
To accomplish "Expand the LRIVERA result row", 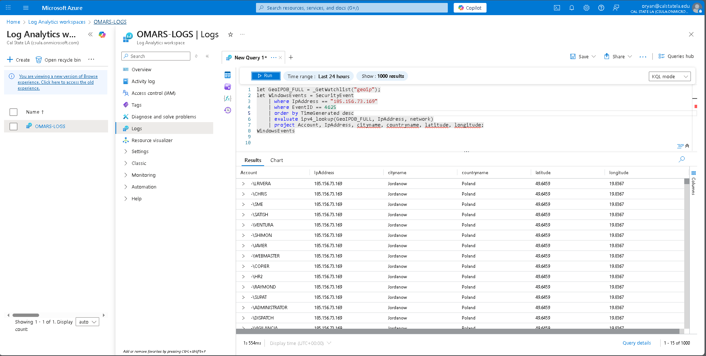I will pyautogui.click(x=243, y=184).
